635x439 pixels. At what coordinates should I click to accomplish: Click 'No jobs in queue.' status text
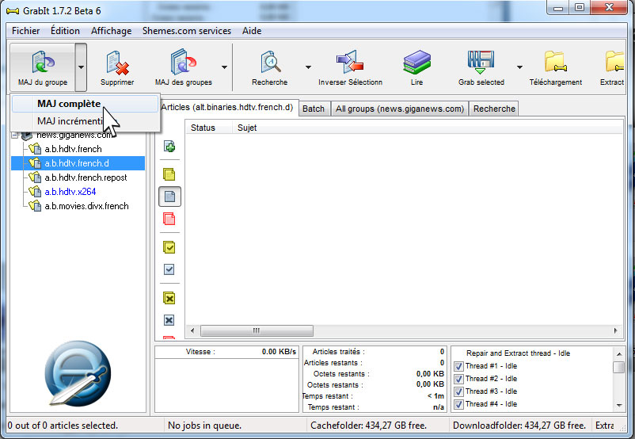(x=204, y=426)
